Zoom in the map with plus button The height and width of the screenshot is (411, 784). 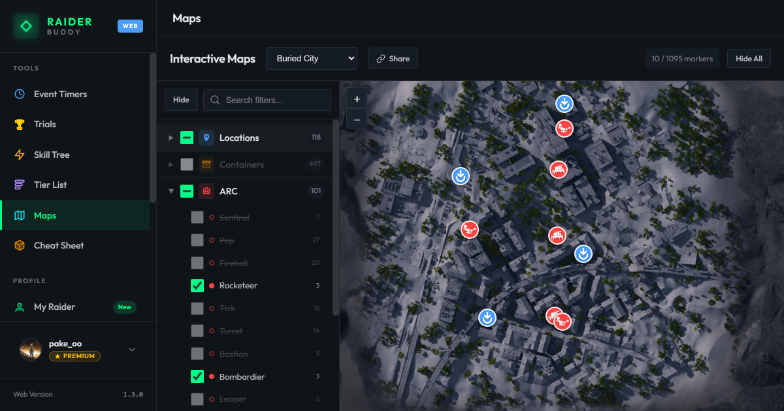[x=357, y=99]
